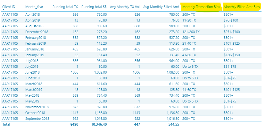This screenshot has height=133, width=274.
Task: Click the $251-$300 billed bin cell
Action: coord(232,32)
